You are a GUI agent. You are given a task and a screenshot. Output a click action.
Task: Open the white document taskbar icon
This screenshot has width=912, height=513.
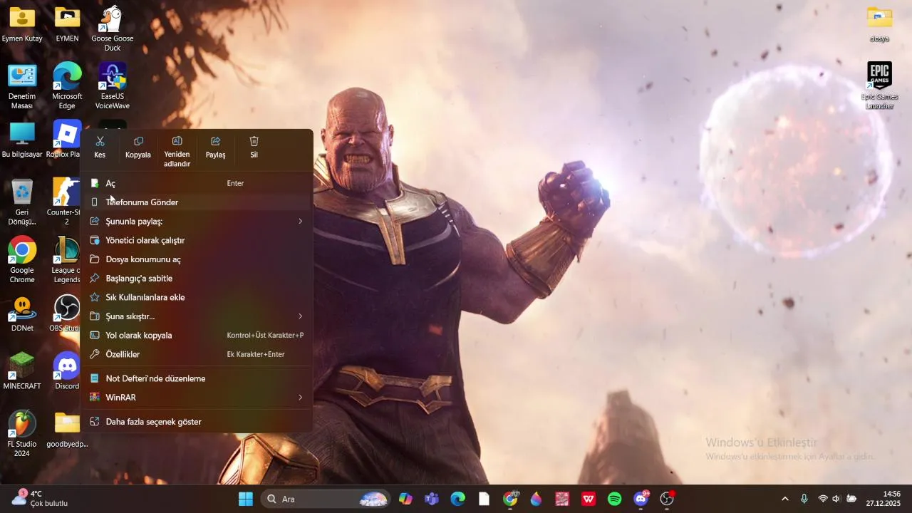pyautogui.click(x=484, y=499)
